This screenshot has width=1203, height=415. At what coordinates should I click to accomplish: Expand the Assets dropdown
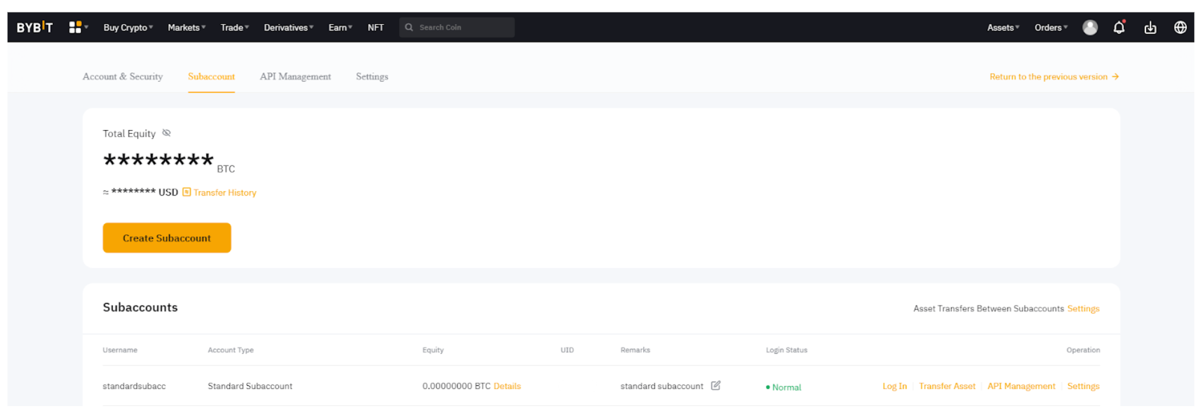[1003, 27]
